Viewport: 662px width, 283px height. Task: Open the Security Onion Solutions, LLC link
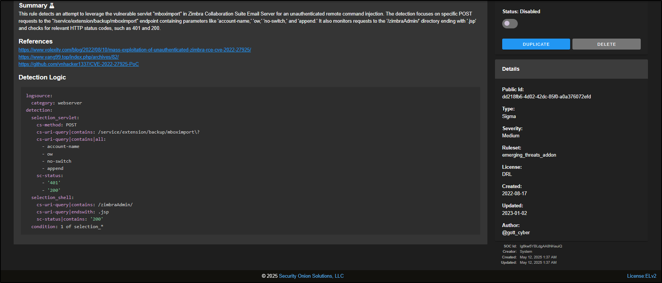pos(311,276)
